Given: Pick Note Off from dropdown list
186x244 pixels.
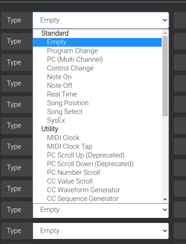Looking at the screenshot, I should click(97, 86).
